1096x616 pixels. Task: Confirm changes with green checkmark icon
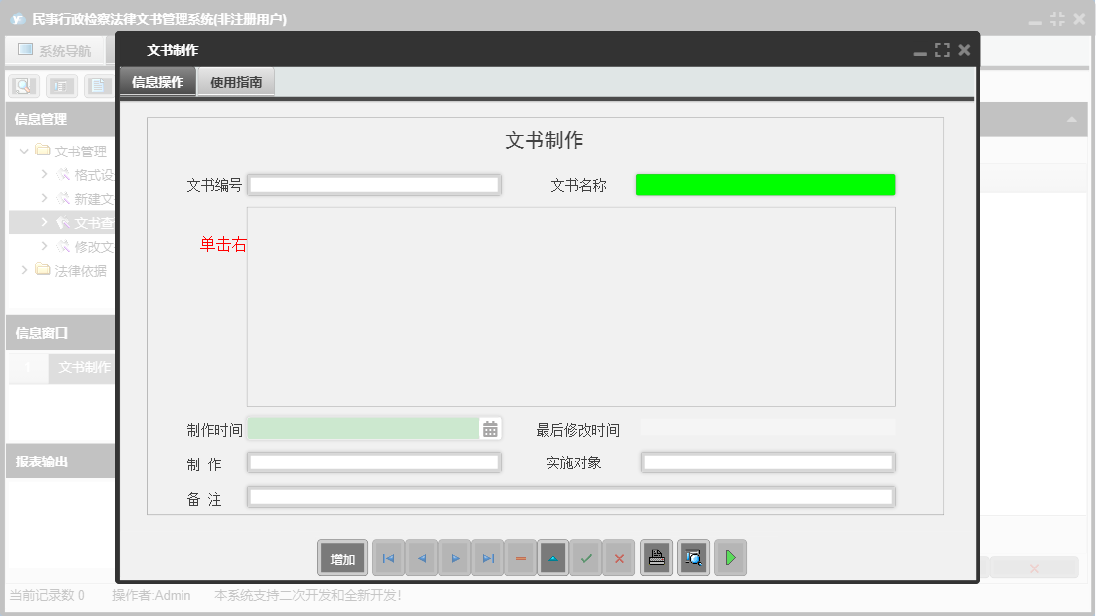(x=586, y=557)
